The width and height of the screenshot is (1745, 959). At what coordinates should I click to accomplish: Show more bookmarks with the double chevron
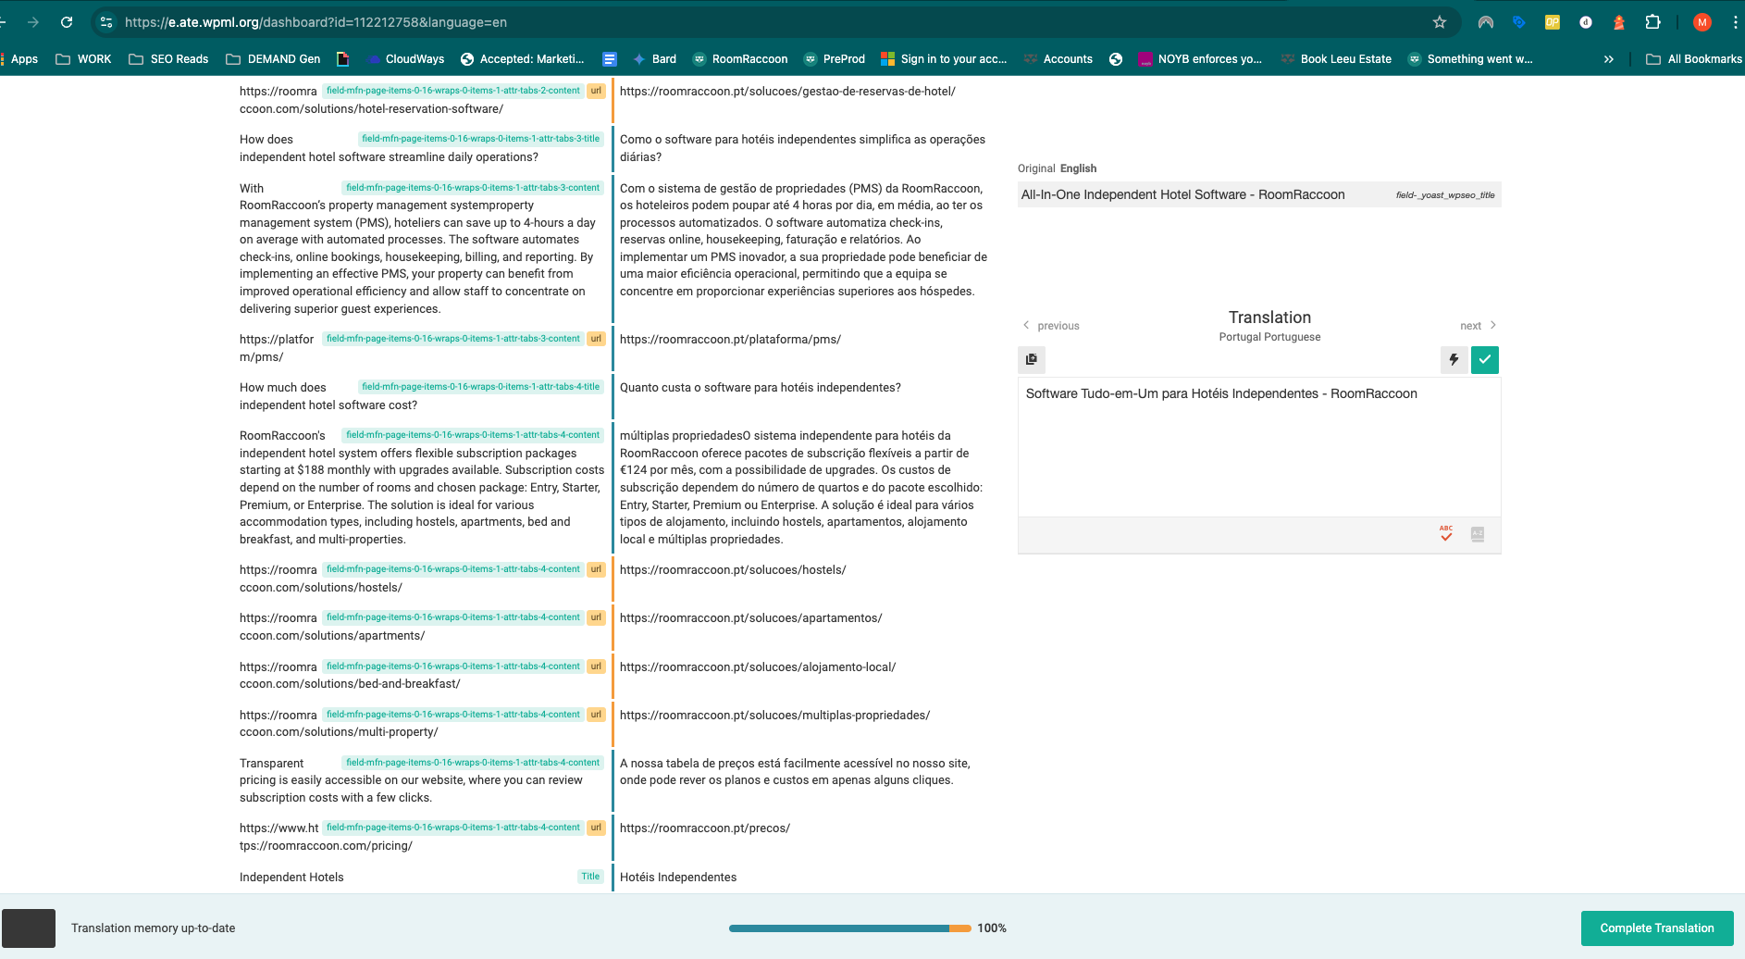[1609, 59]
